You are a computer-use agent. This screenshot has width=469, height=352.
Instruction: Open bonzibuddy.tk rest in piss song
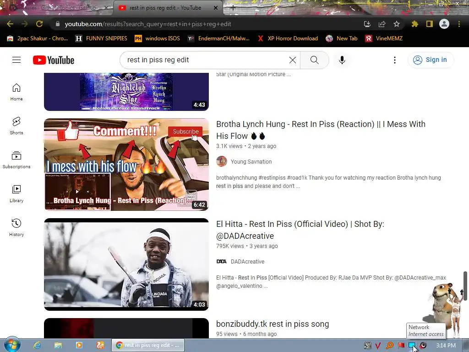pyautogui.click(x=273, y=324)
